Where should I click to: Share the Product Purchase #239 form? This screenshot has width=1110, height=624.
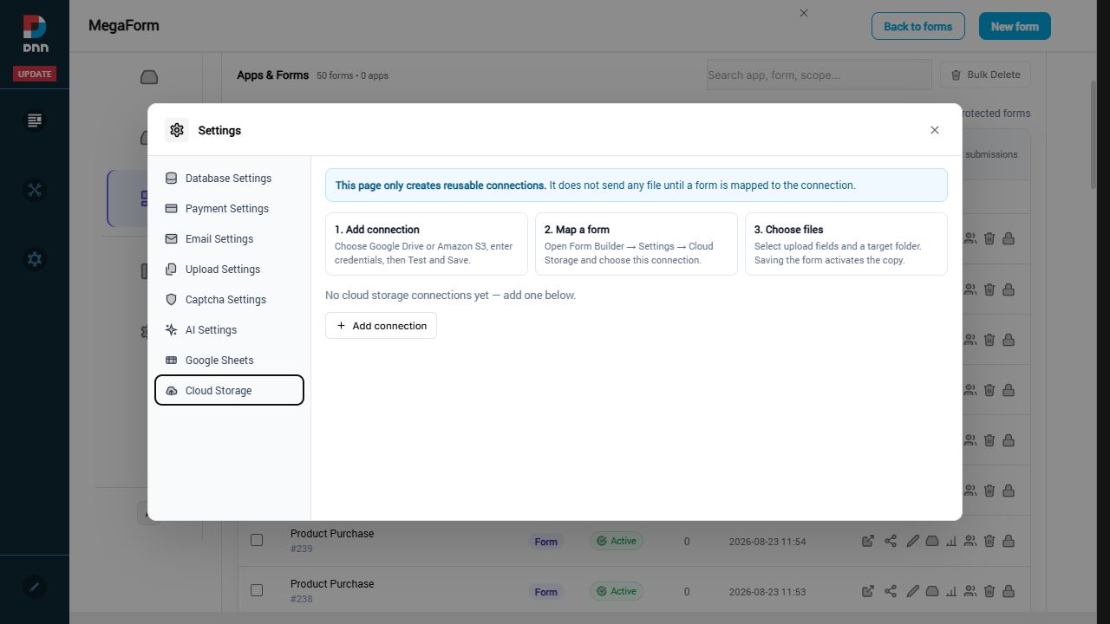coord(891,541)
